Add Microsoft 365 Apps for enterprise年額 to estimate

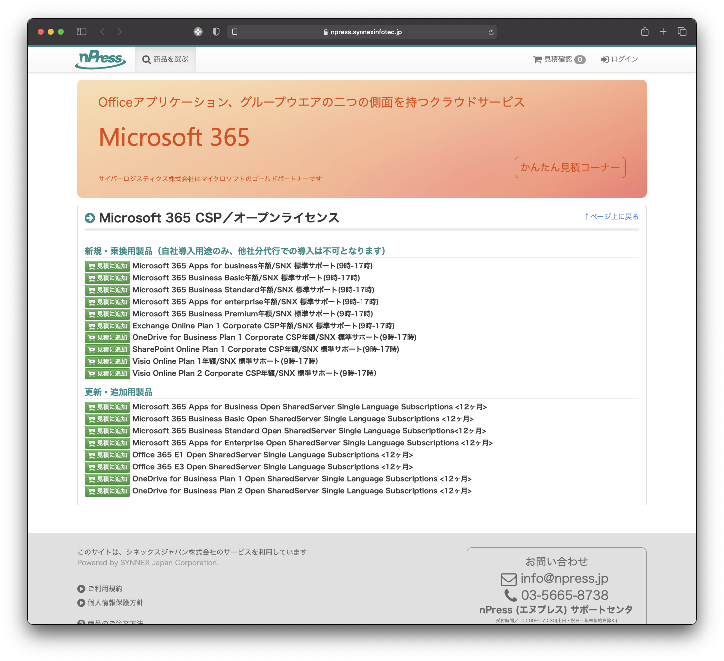point(107,302)
